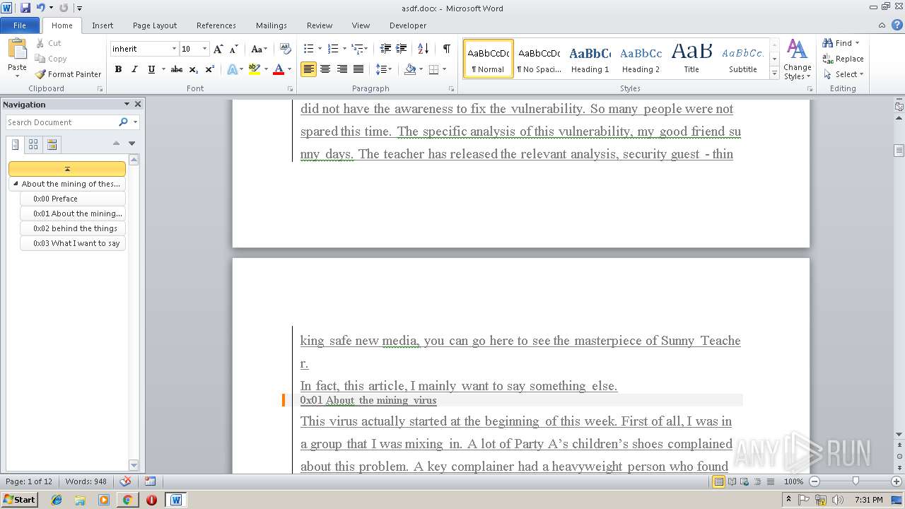Open Chrome from the taskbar
905x509 pixels.
[x=127, y=499]
